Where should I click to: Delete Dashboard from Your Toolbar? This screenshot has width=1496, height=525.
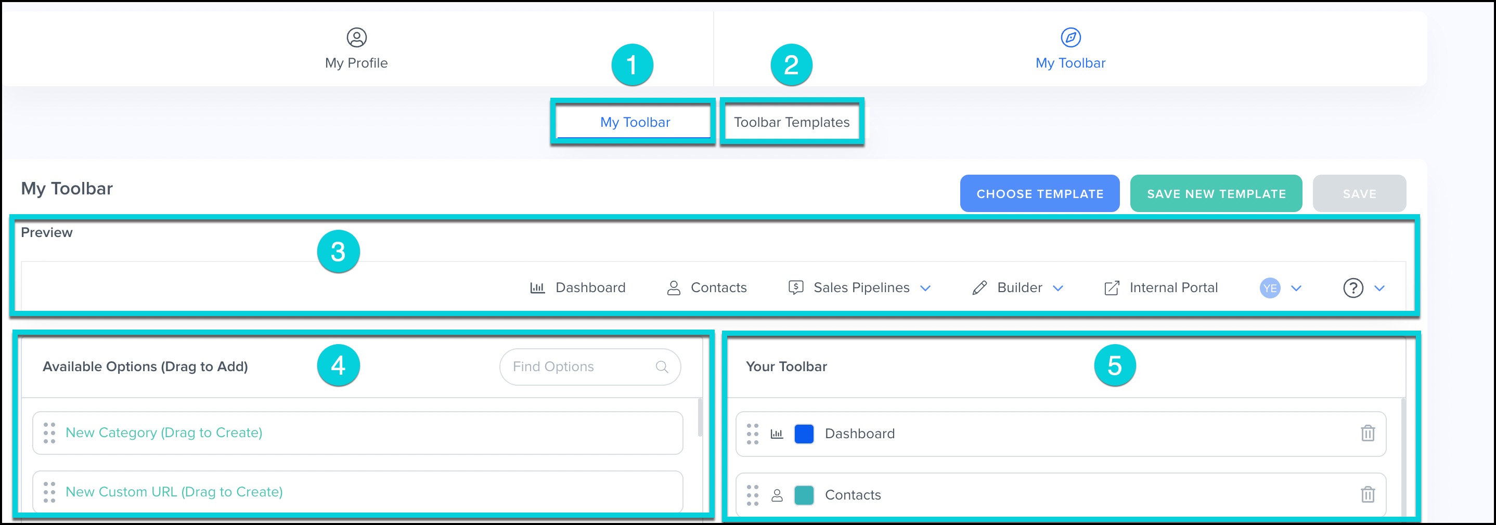[x=1367, y=434]
